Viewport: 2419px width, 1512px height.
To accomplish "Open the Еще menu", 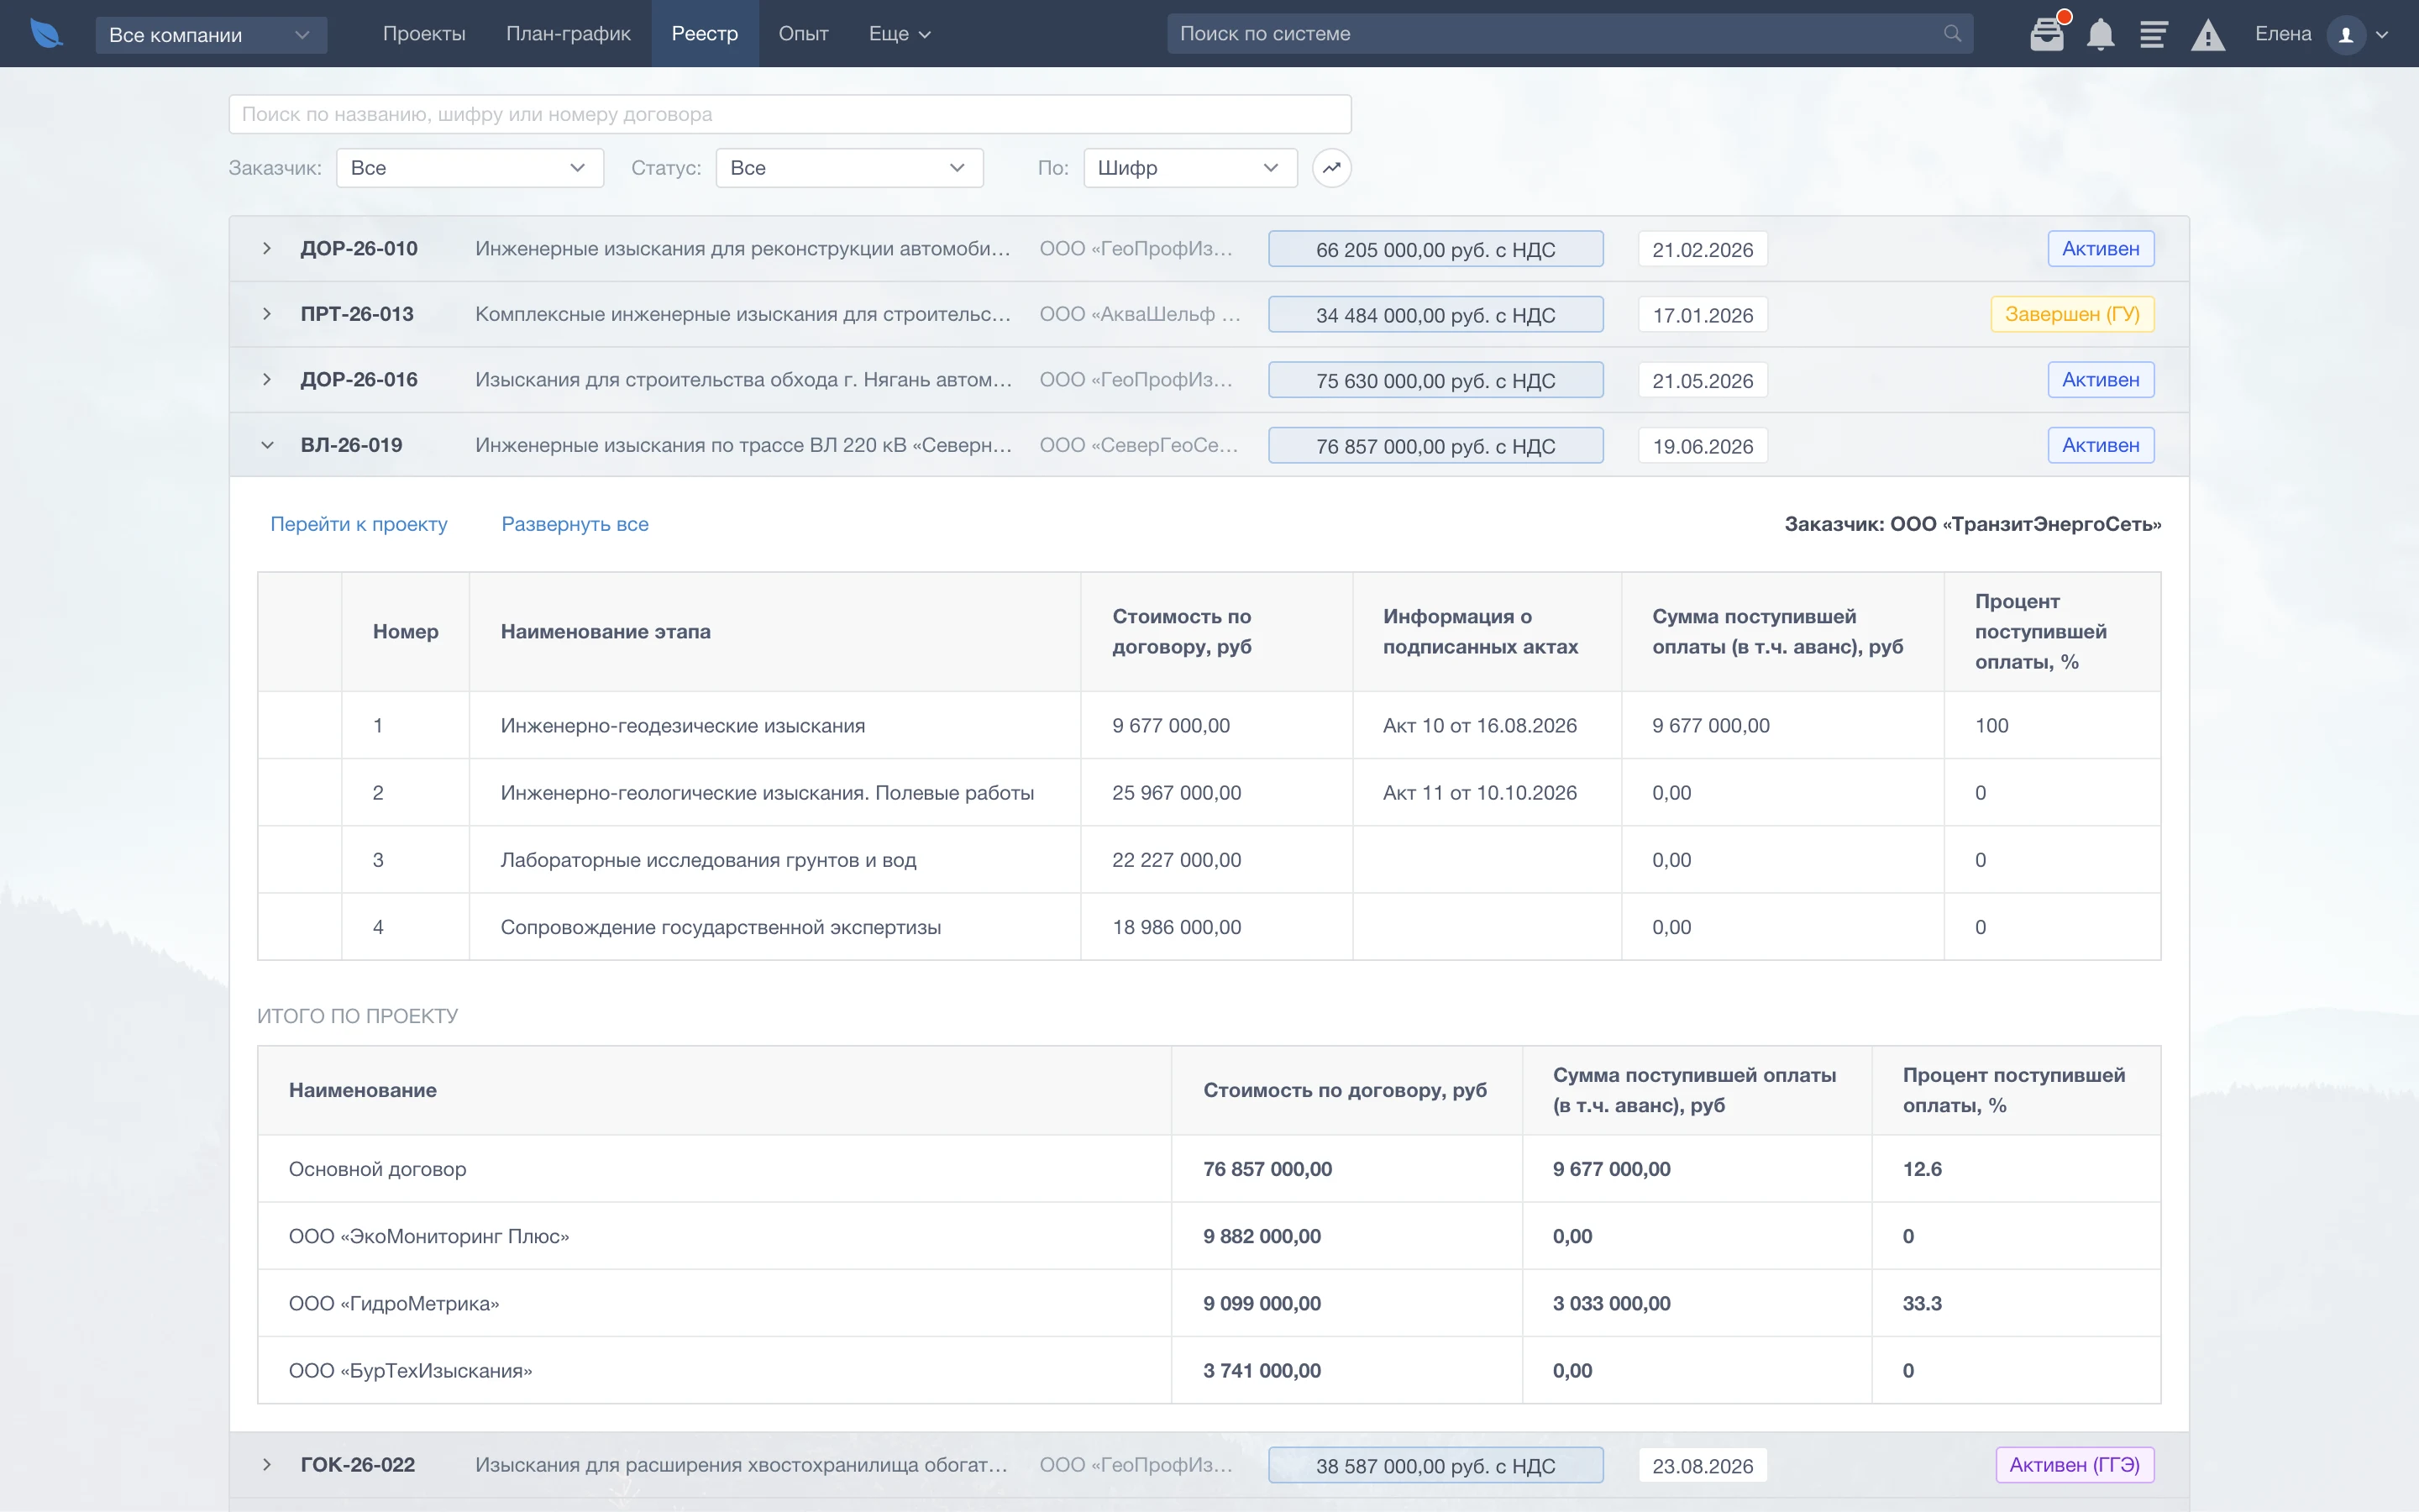I will pos(899,34).
